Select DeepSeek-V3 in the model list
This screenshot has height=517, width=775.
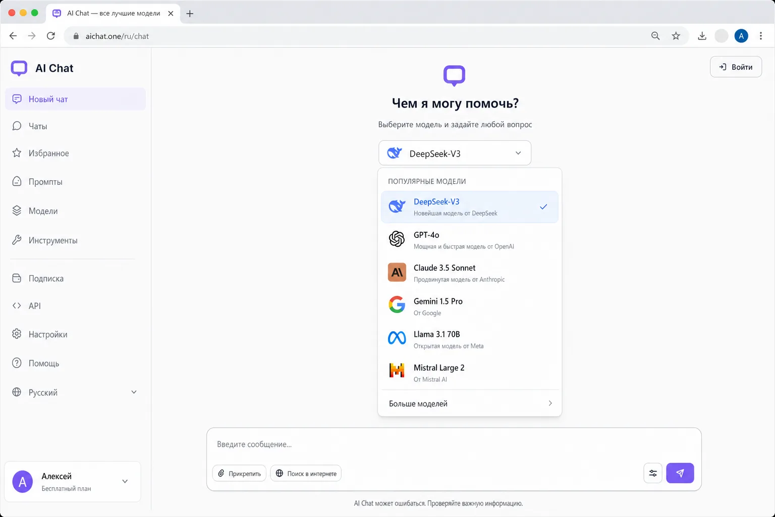click(x=469, y=207)
